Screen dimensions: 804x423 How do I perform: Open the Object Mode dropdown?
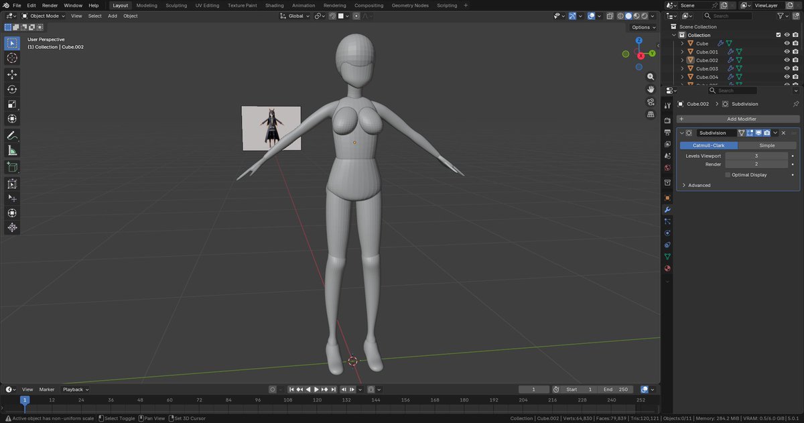(44, 15)
